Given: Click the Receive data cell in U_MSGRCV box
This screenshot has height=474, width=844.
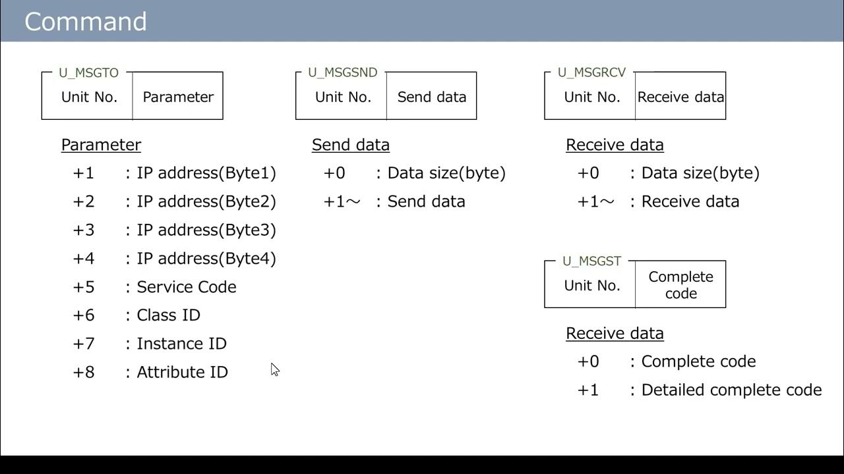Looking at the screenshot, I should 680,97.
